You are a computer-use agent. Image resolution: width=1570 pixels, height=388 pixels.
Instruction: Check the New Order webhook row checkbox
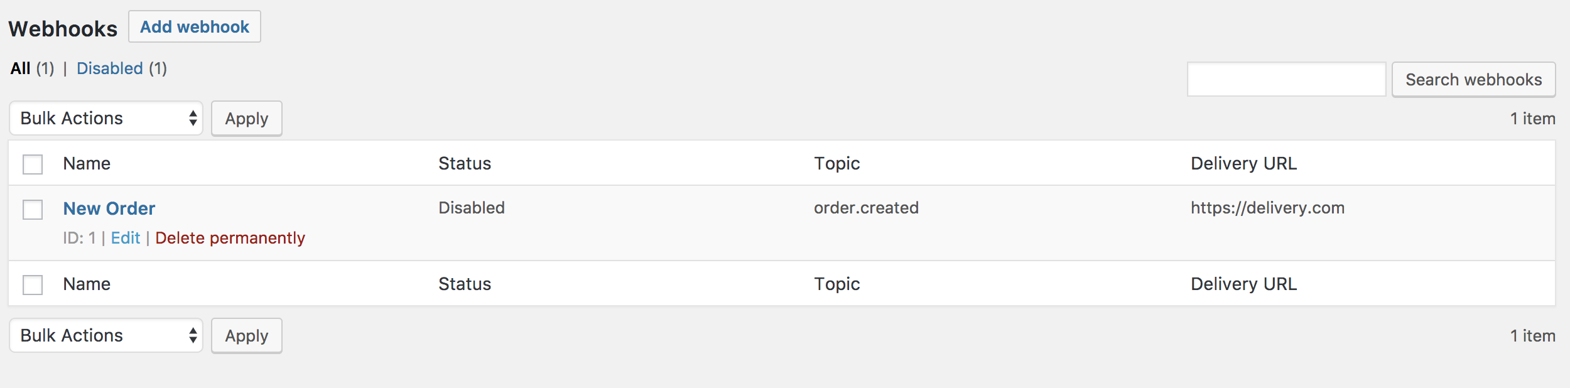(33, 210)
